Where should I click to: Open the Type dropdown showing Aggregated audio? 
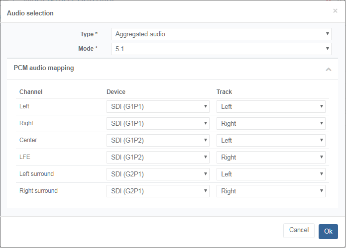[x=221, y=34]
